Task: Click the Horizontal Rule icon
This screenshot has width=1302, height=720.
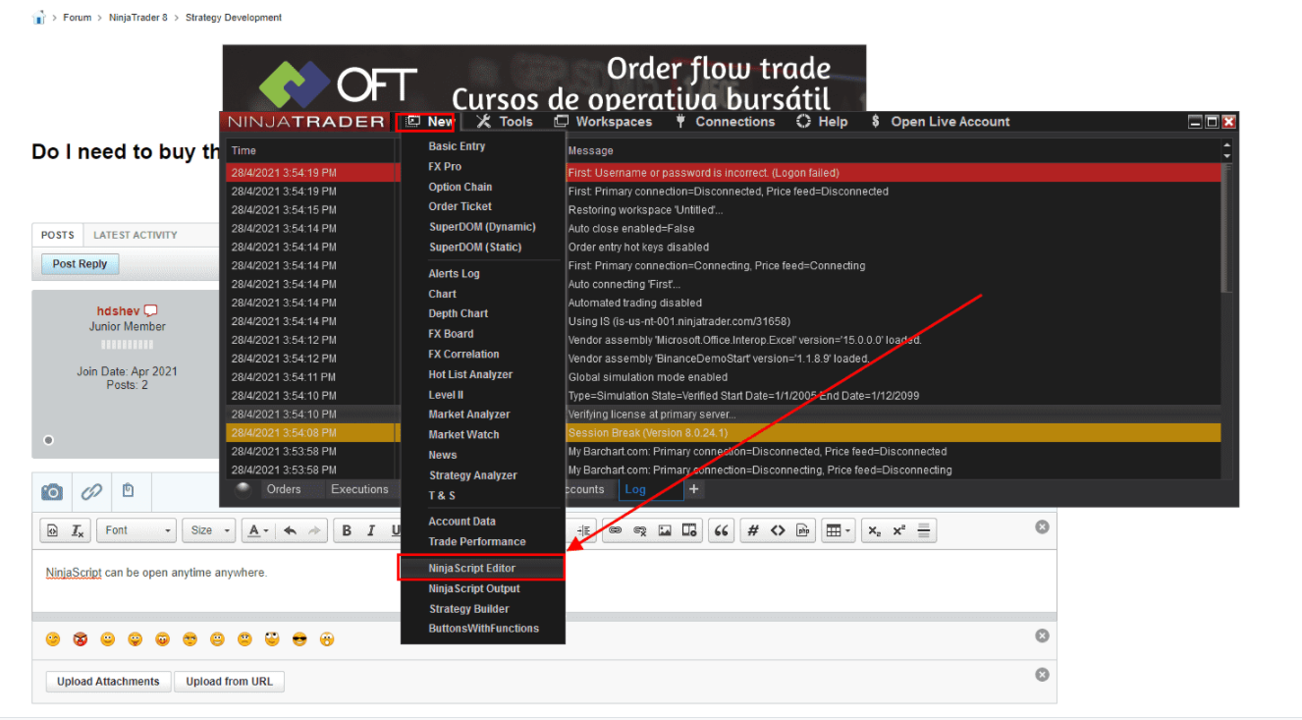Action: (x=923, y=530)
